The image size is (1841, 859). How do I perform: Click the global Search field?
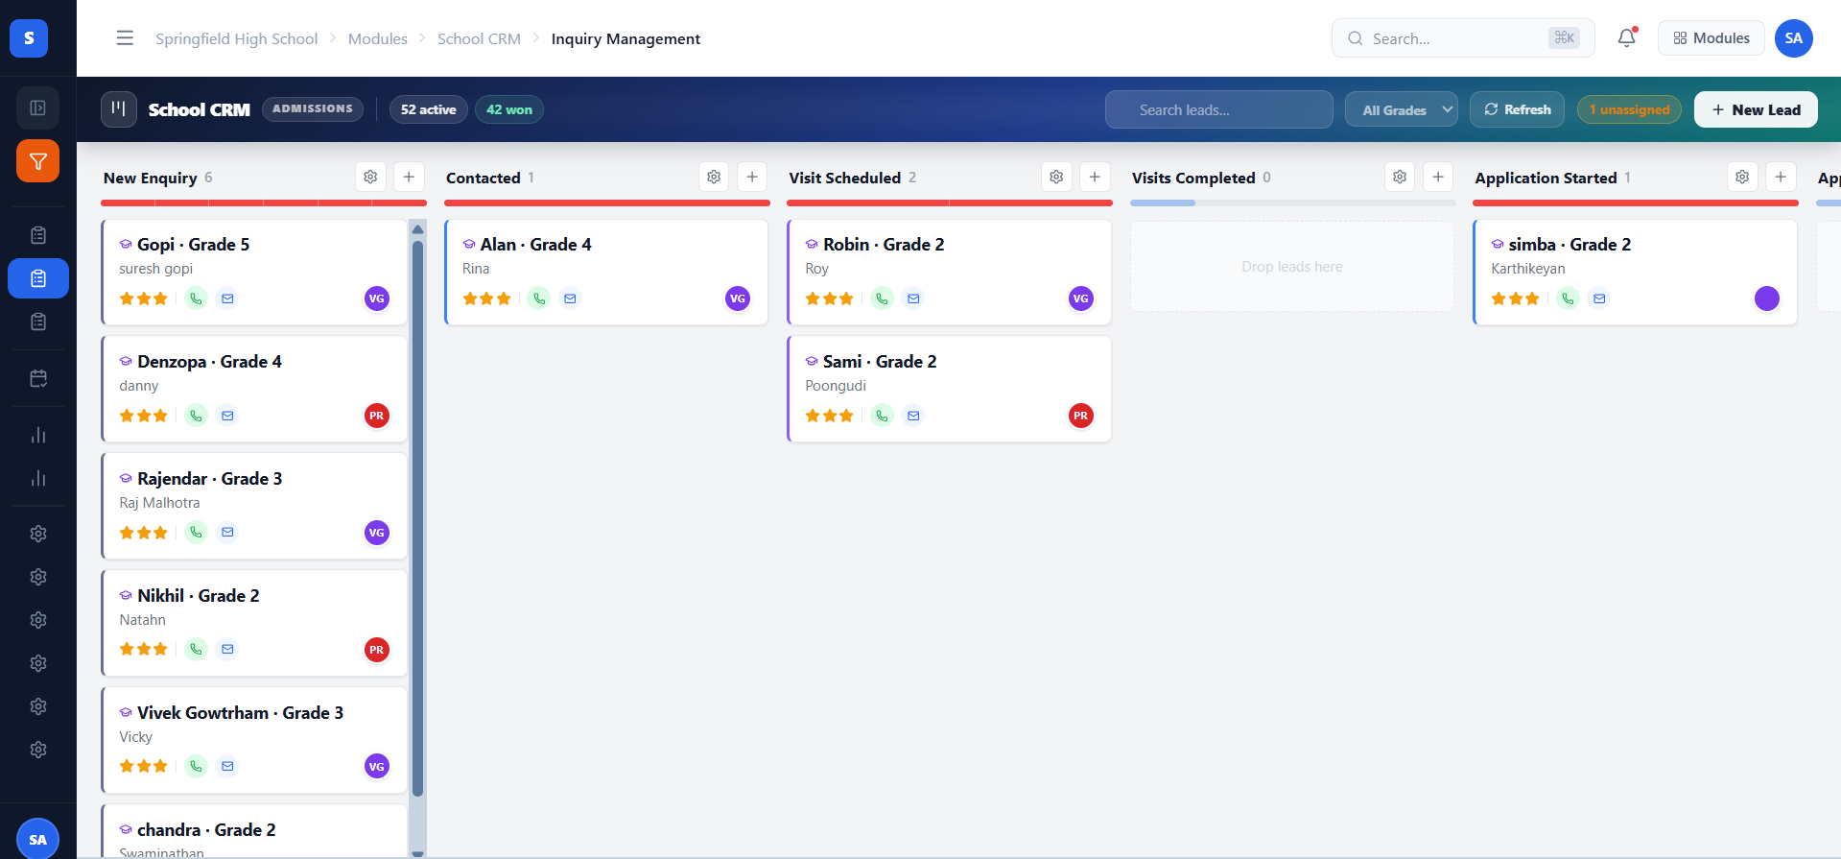point(1463,38)
